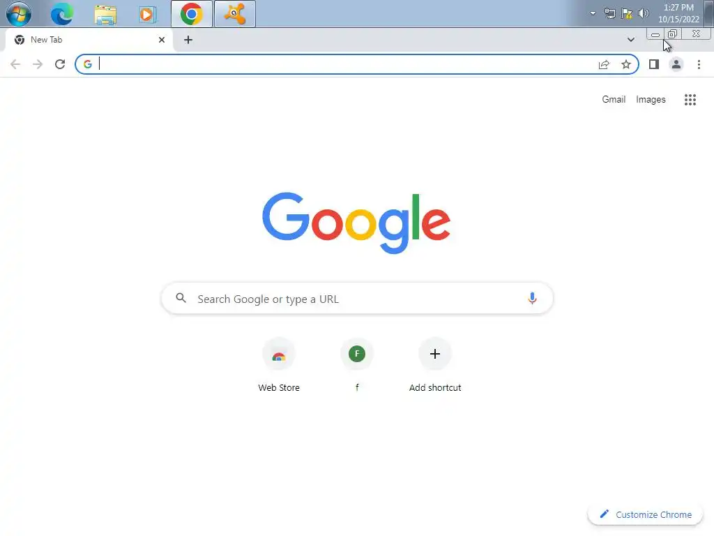Expand the tab search chevron
Viewport: 714px width, 536px height.
click(x=630, y=40)
